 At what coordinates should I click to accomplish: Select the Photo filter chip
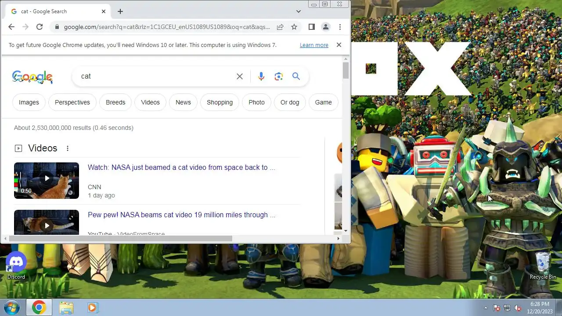[x=257, y=102]
